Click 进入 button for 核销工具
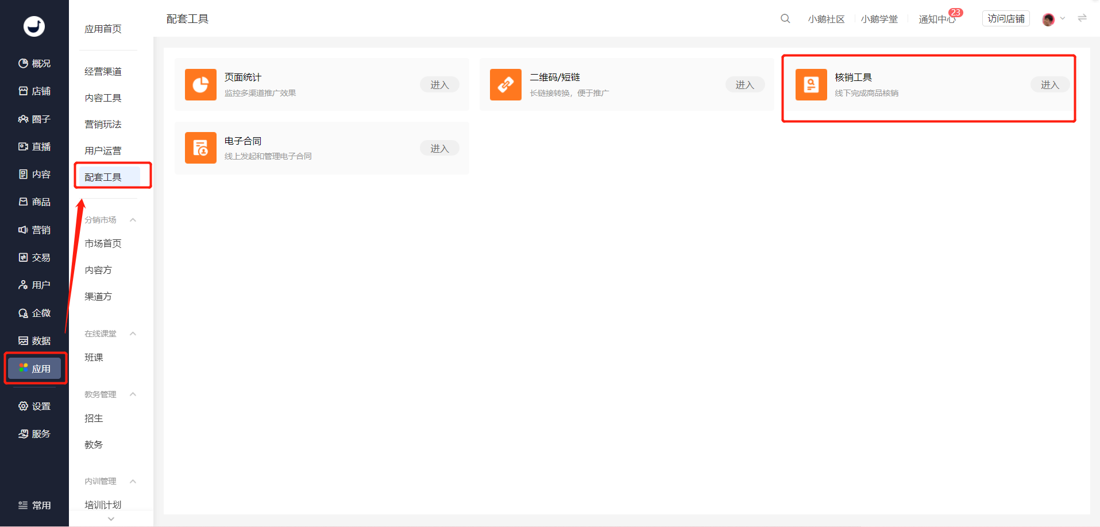This screenshot has height=527, width=1100. [1049, 84]
